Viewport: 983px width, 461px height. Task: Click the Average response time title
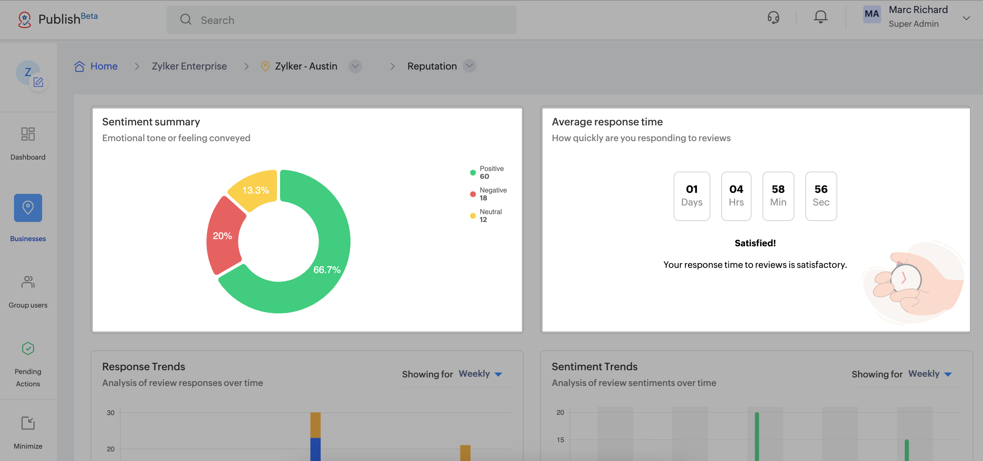[607, 122]
